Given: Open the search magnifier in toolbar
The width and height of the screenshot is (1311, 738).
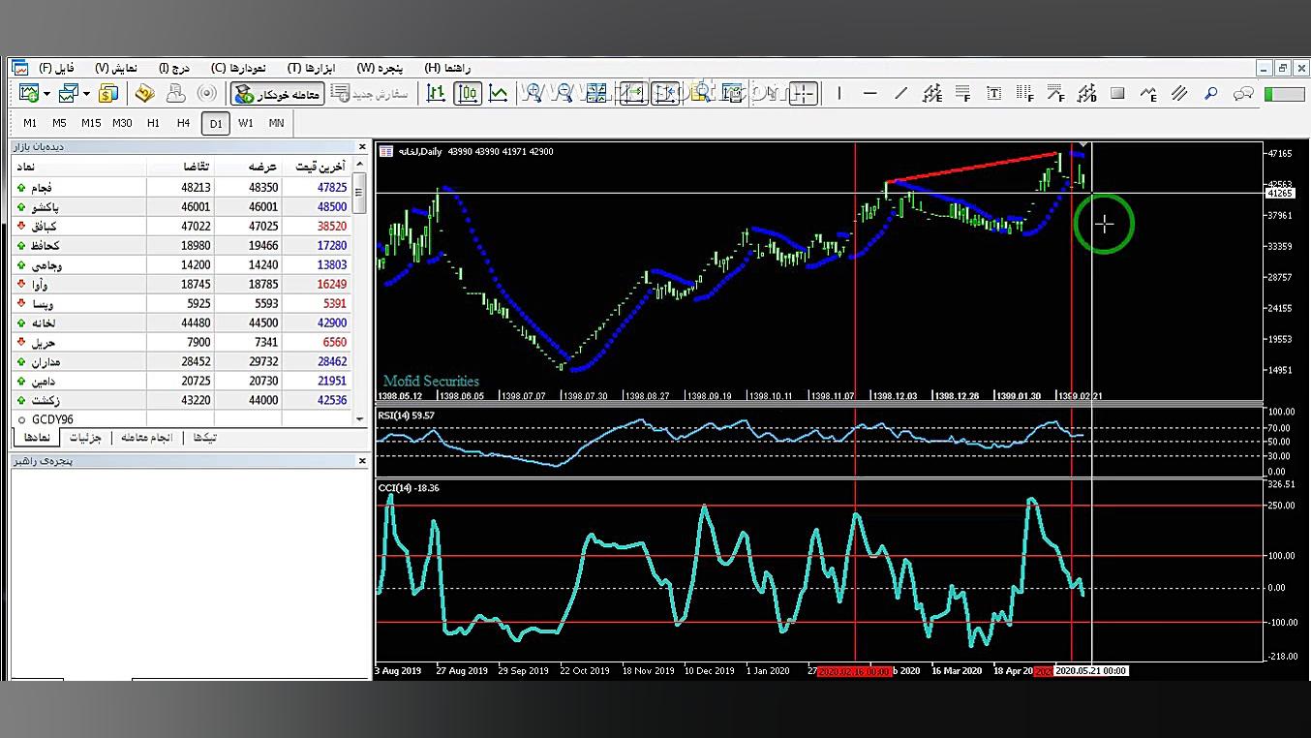Looking at the screenshot, I should coord(1210,94).
